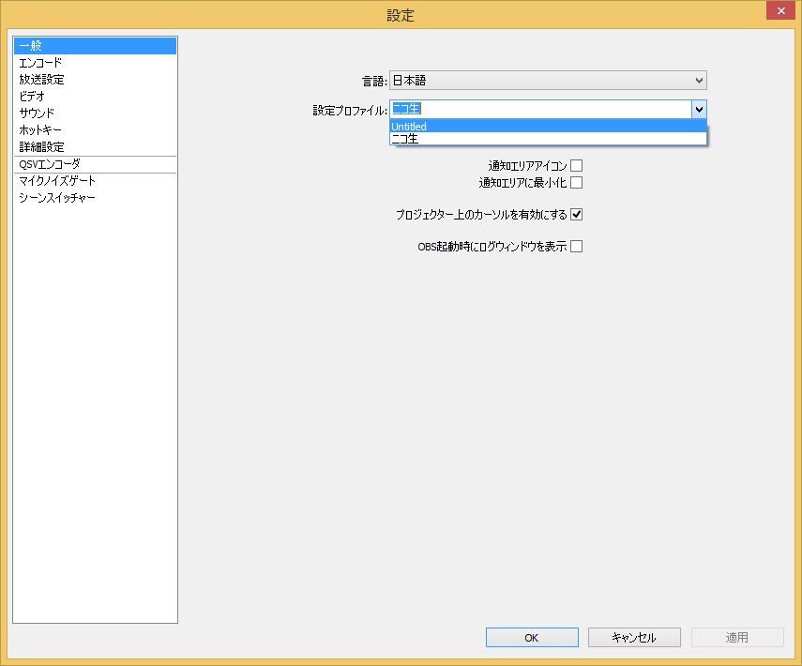Image resolution: width=802 pixels, height=666 pixels.
Task: Select ホットキー in the settings list
Action: point(95,130)
